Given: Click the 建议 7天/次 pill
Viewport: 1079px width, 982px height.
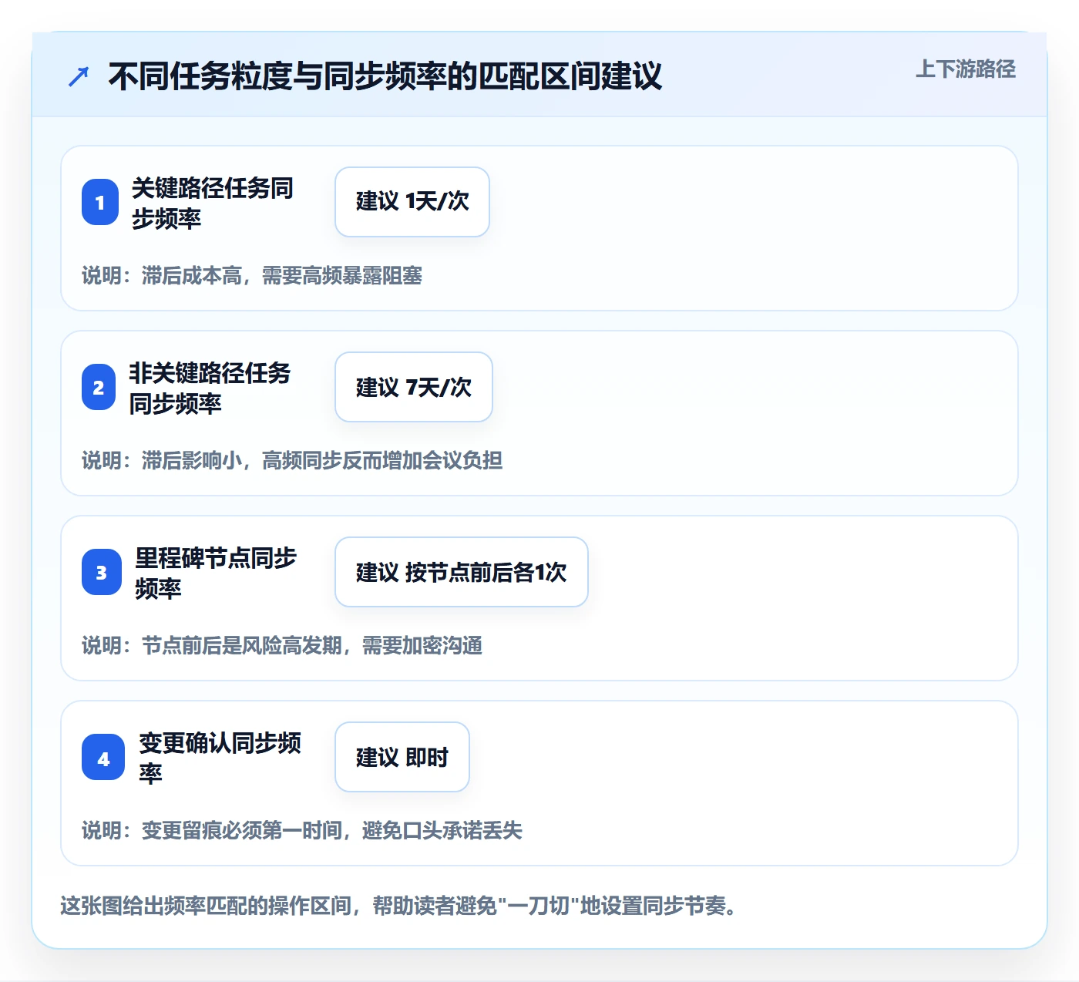Looking at the screenshot, I should (x=414, y=387).
